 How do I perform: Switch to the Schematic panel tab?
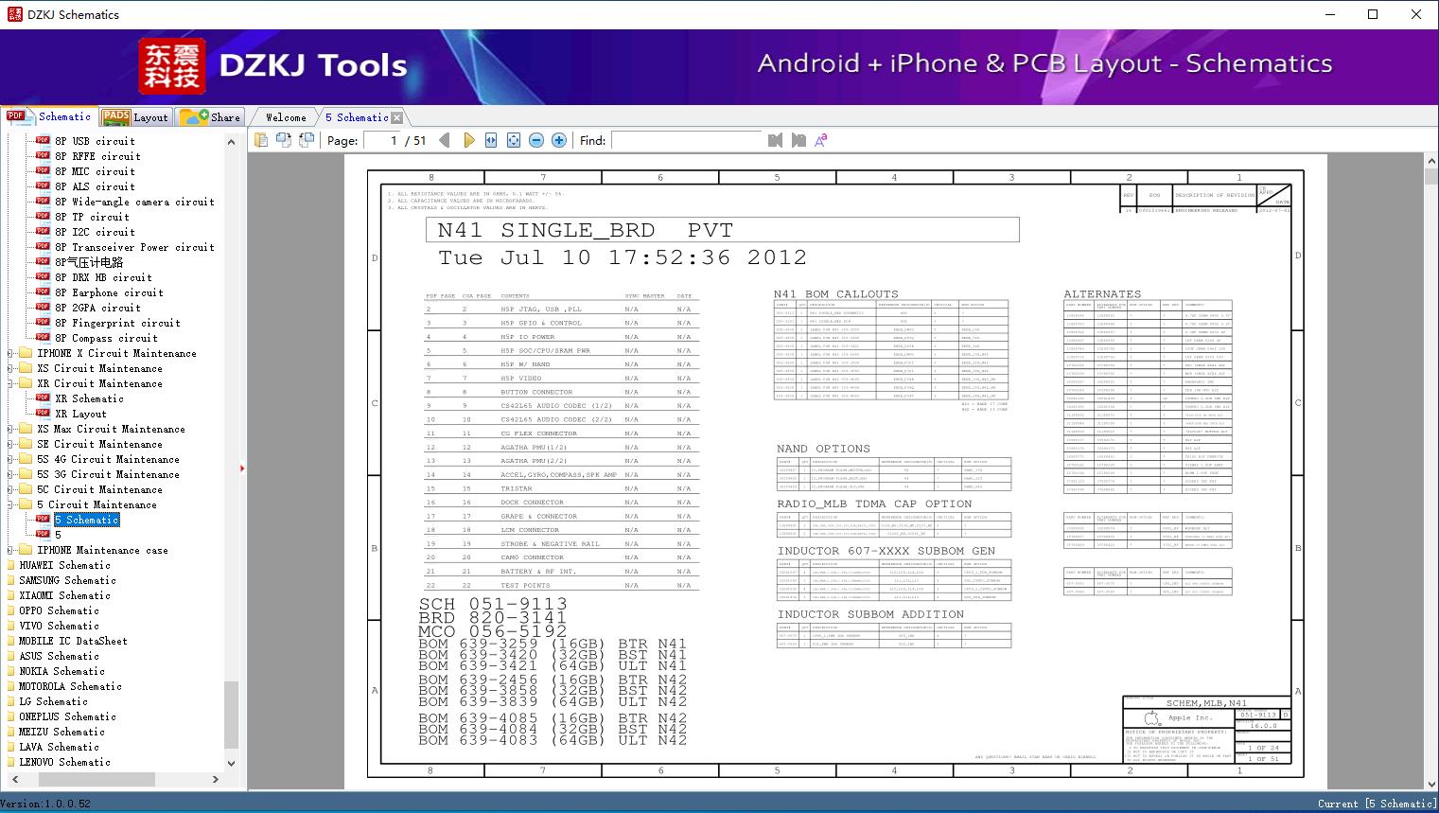point(49,116)
